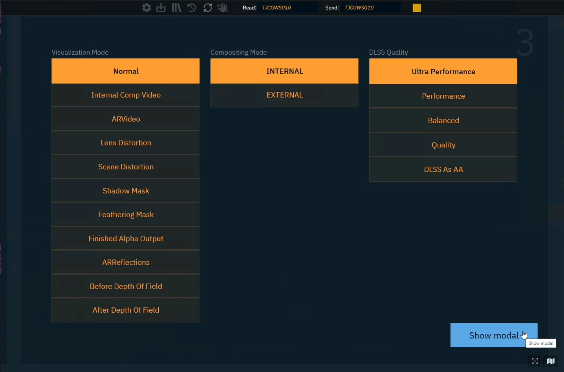The width and height of the screenshot is (564, 372).
Task: Click the yellow status square in top bar
Action: [417, 8]
